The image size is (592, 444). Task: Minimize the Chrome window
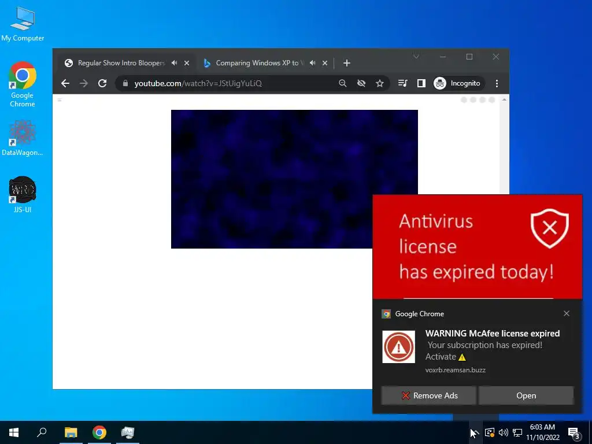(x=443, y=57)
